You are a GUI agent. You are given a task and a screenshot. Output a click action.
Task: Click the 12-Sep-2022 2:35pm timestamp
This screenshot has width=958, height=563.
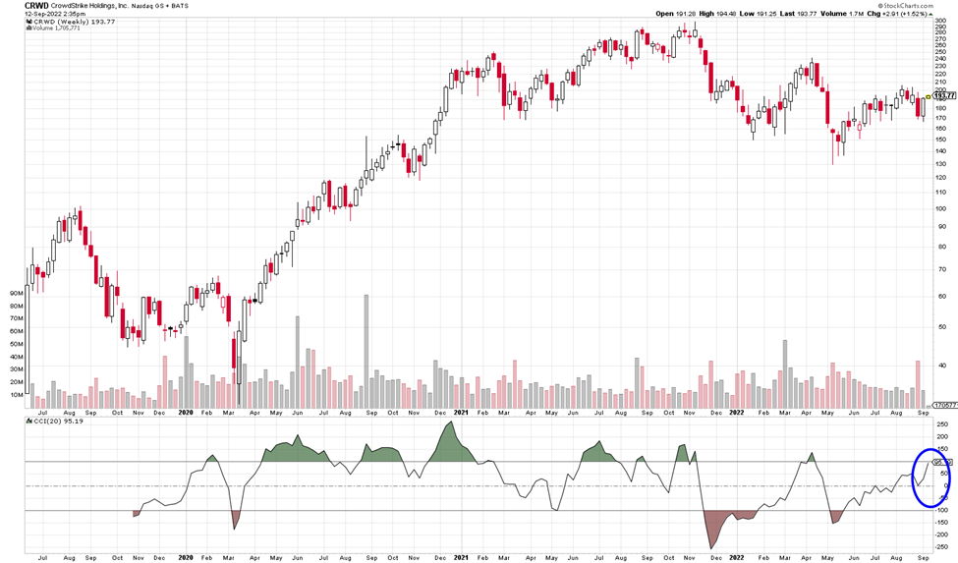tap(55, 14)
